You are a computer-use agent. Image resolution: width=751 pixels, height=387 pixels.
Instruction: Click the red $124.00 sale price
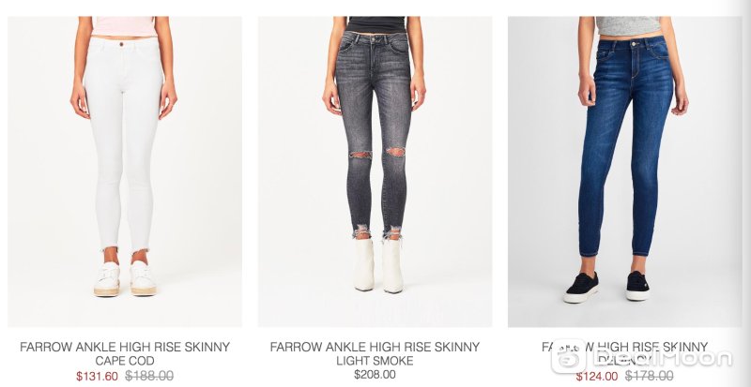(597, 377)
